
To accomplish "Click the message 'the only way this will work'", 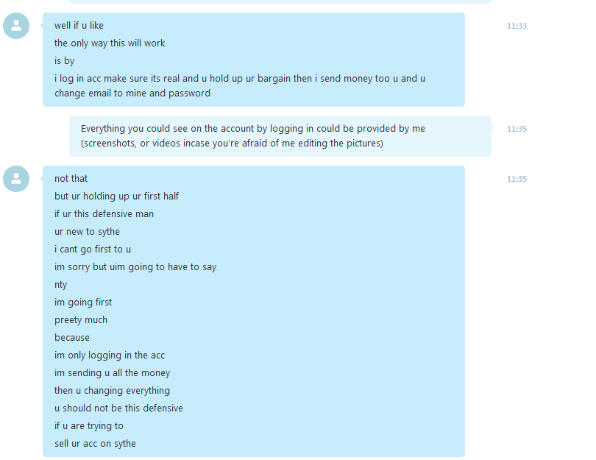I will tap(110, 43).
